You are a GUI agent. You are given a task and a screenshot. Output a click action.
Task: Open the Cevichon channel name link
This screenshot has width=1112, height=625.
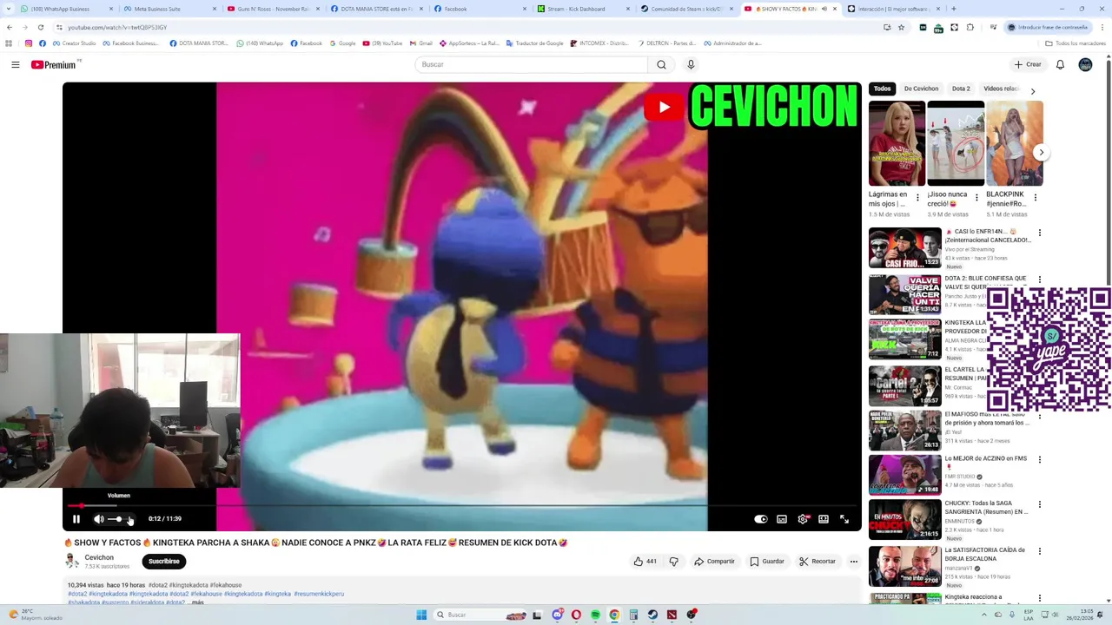click(99, 557)
